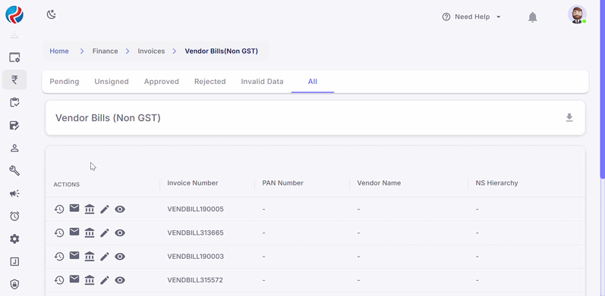The height and width of the screenshot is (296, 605).
Task: Send email for VENDBILL190003
Action: coord(74,255)
